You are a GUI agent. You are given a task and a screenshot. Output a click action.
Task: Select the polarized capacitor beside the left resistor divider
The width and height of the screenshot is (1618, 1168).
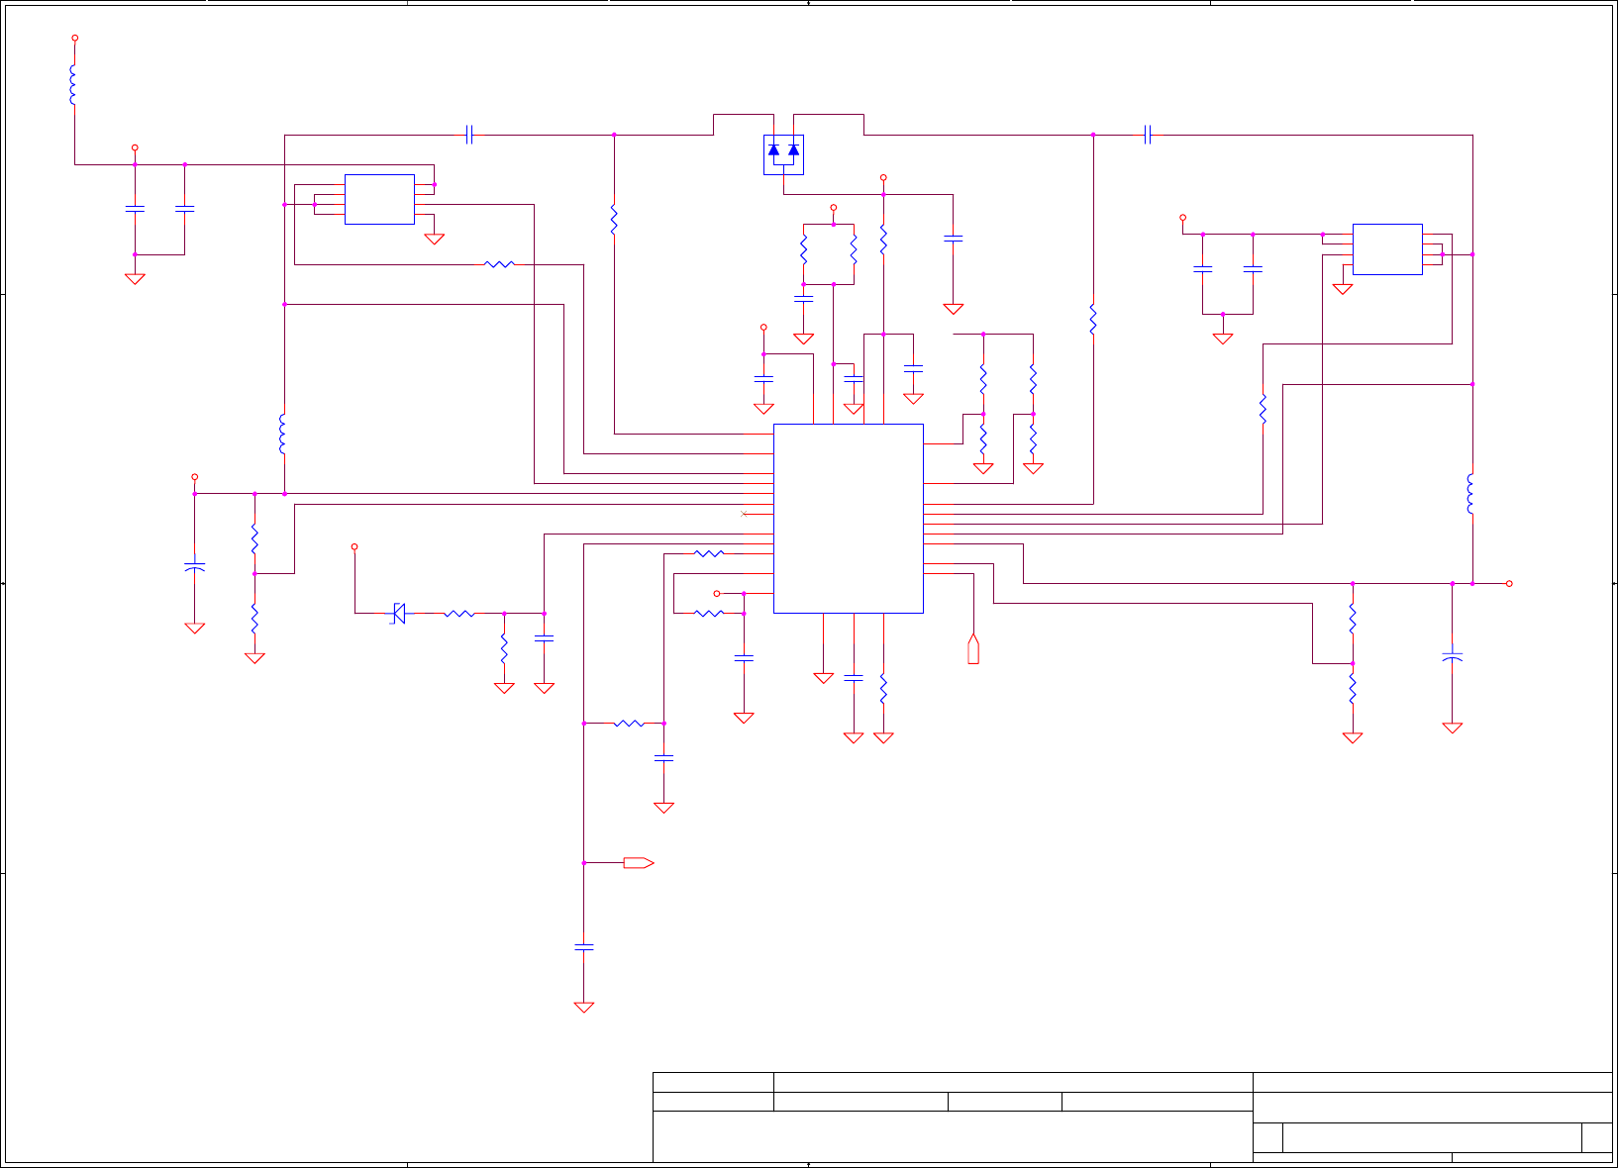[x=195, y=566]
